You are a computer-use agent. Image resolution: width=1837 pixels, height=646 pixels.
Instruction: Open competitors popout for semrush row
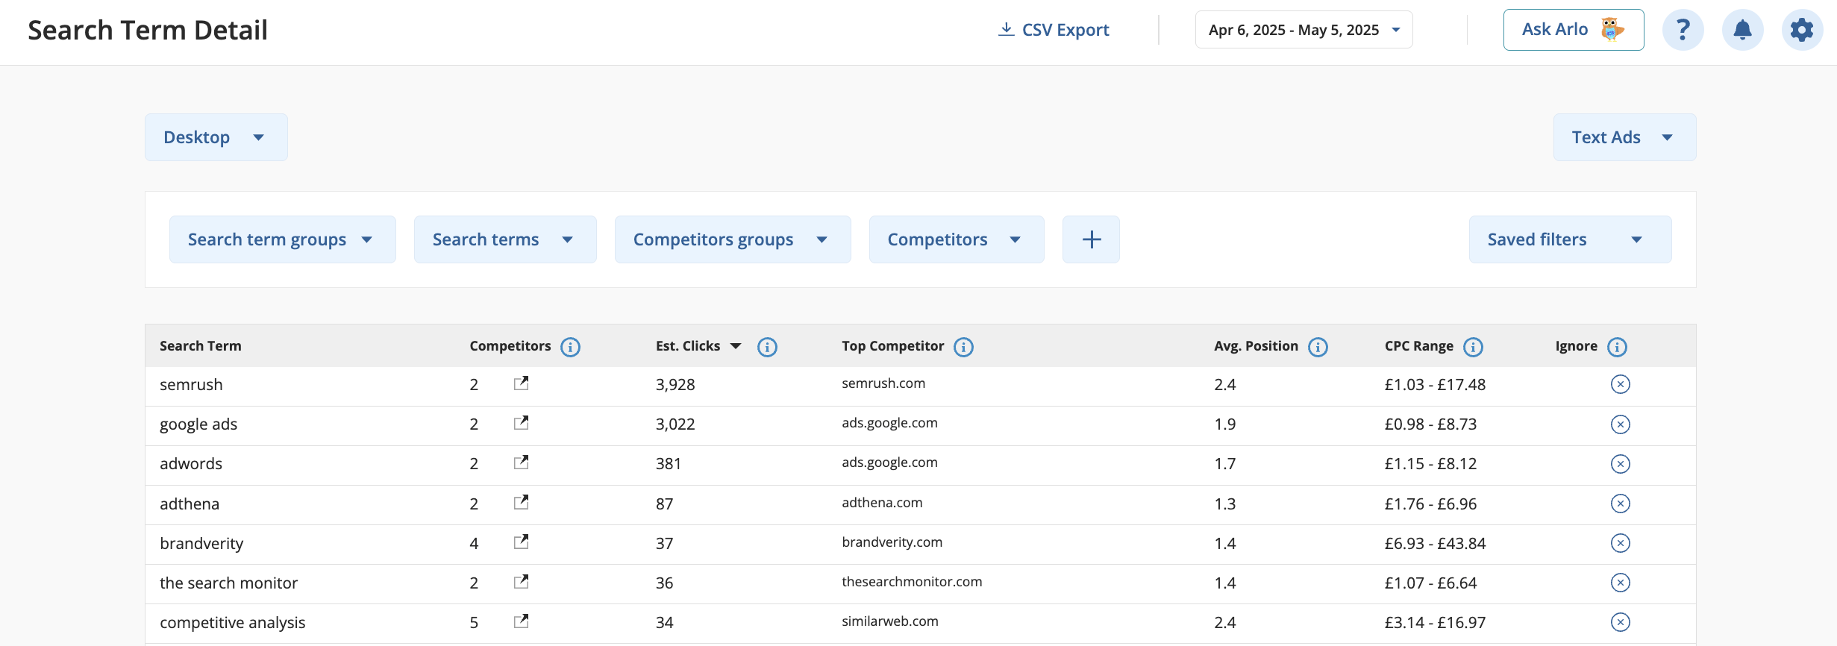click(x=521, y=383)
